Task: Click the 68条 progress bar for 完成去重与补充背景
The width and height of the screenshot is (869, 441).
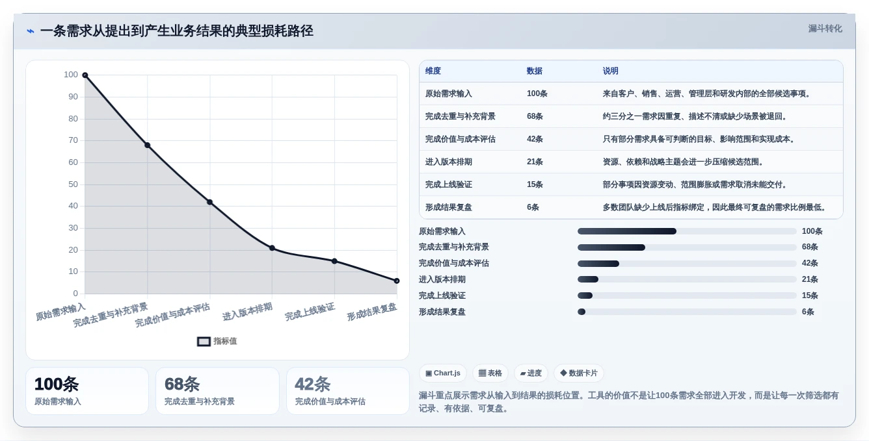Action: [x=687, y=247]
